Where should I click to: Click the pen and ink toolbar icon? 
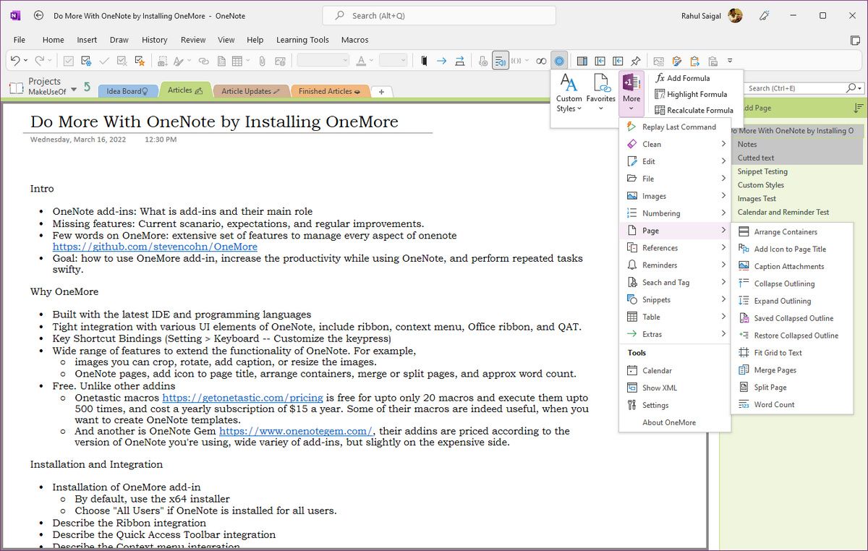click(x=177, y=61)
